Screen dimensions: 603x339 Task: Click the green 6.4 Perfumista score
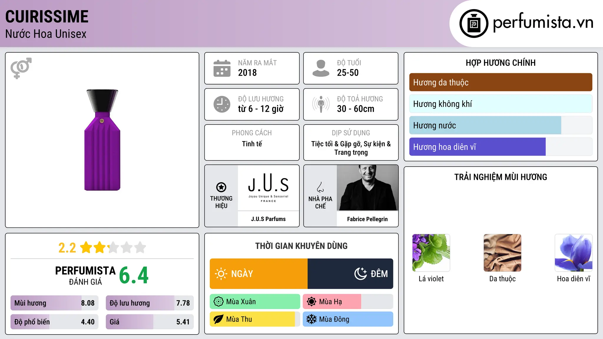click(x=134, y=275)
